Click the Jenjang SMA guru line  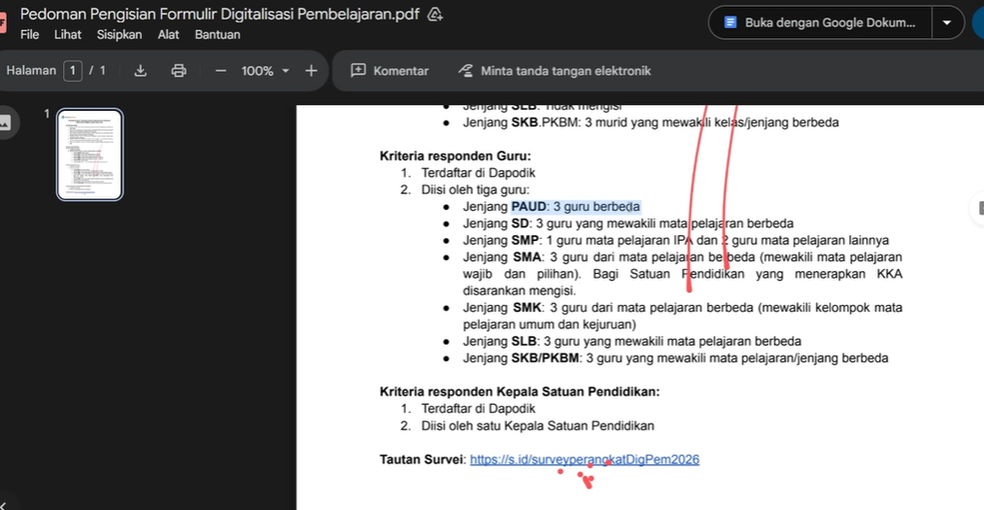(683, 274)
